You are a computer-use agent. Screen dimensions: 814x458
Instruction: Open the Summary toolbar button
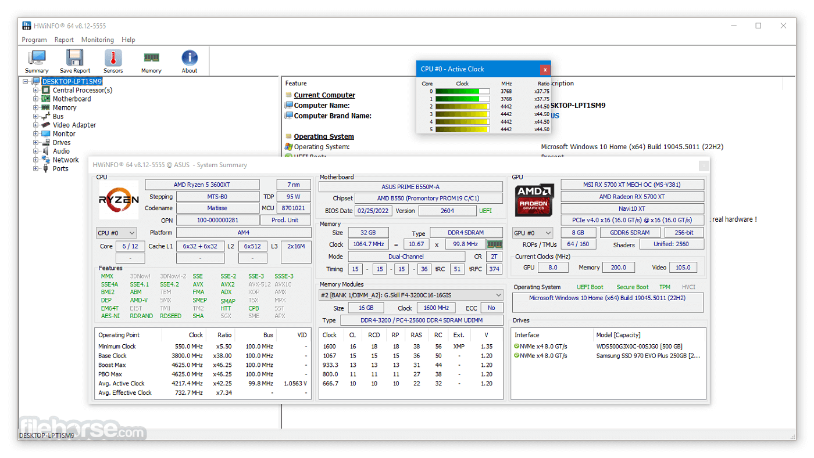coord(37,61)
